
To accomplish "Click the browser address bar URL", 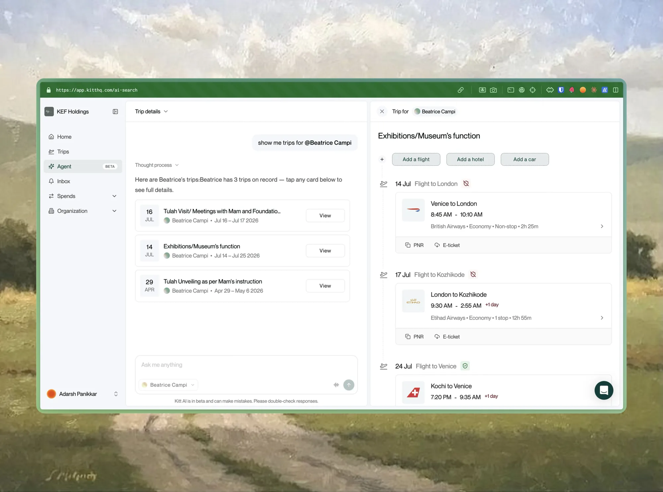I will (x=96, y=90).
